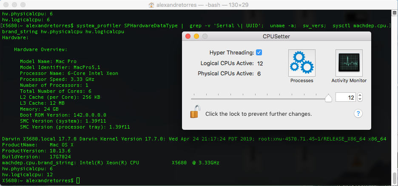This screenshot has width=398, height=186.
Task: Click 'Processor Speed: 3,33 GHz' line
Action: pyautogui.click(x=57, y=79)
